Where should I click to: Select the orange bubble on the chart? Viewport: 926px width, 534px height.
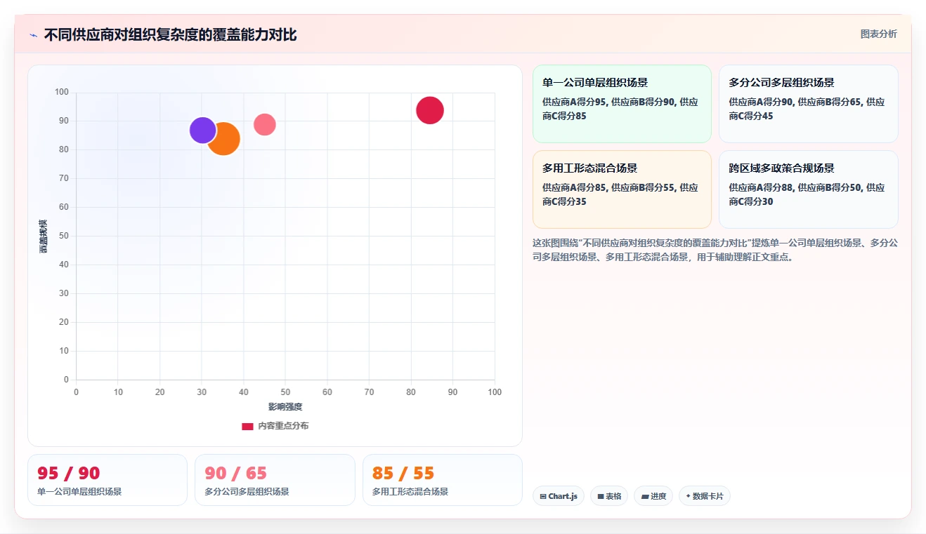point(224,138)
